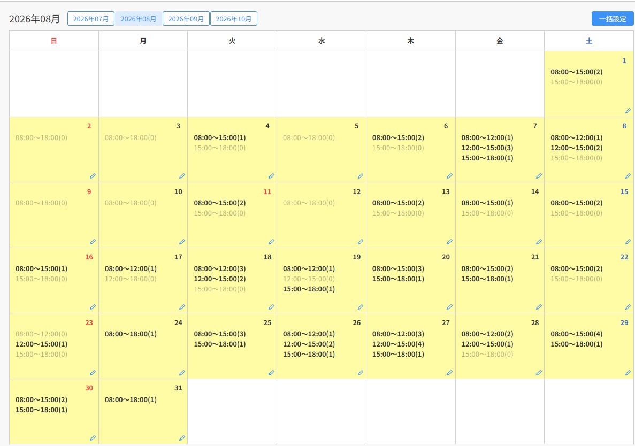
Task: Open edit pencil for day 6
Action: point(449,176)
